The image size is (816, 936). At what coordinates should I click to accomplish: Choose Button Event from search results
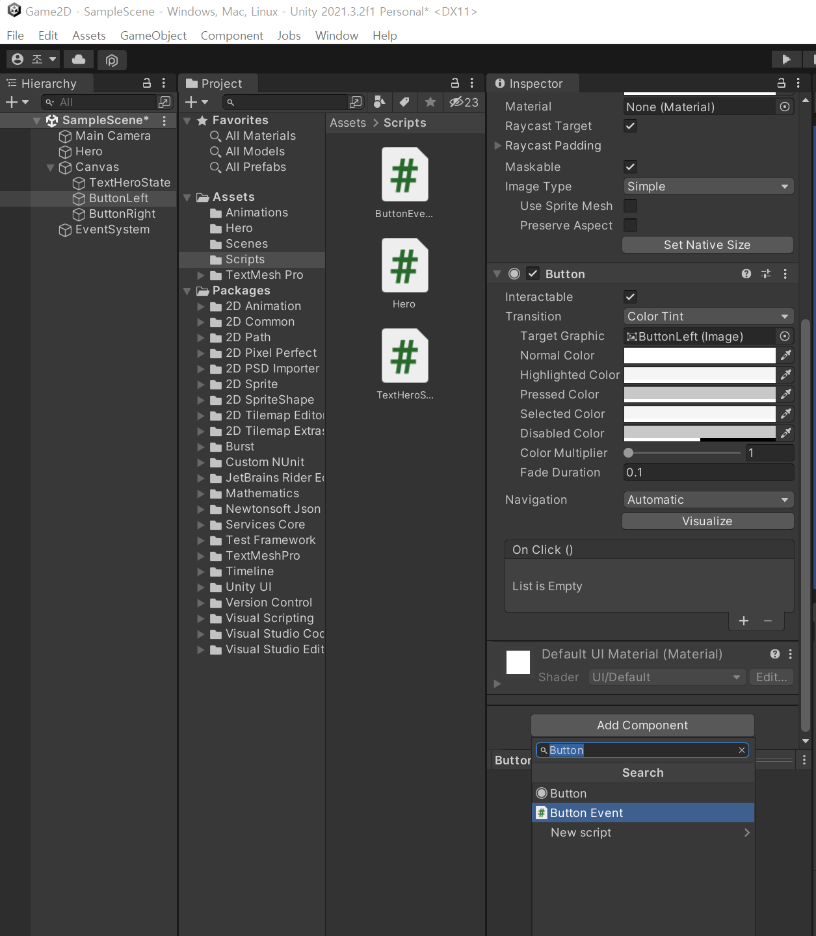(x=643, y=813)
